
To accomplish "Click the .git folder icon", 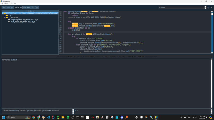I will click(x=7, y=15).
